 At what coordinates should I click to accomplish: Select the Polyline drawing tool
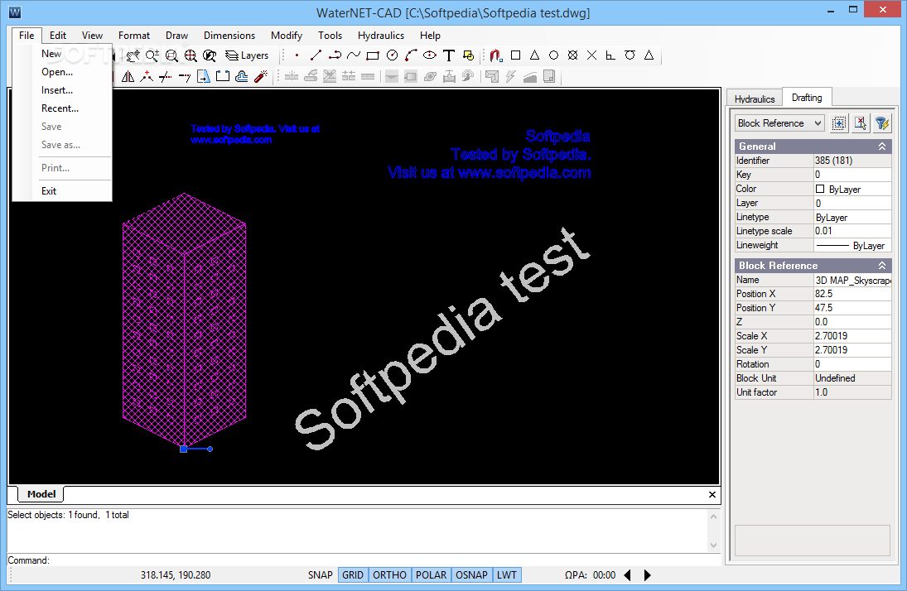(x=335, y=55)
